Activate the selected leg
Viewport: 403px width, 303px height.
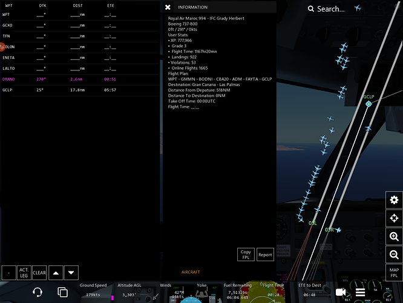tap(24, 273)
